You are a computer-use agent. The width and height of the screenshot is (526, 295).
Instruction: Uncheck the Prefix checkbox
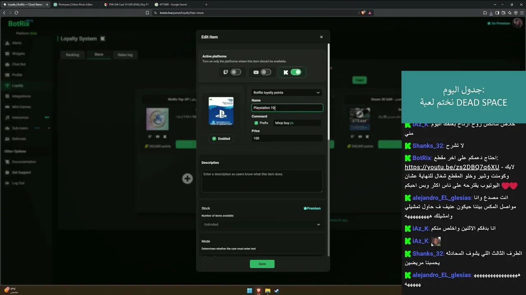256,123
